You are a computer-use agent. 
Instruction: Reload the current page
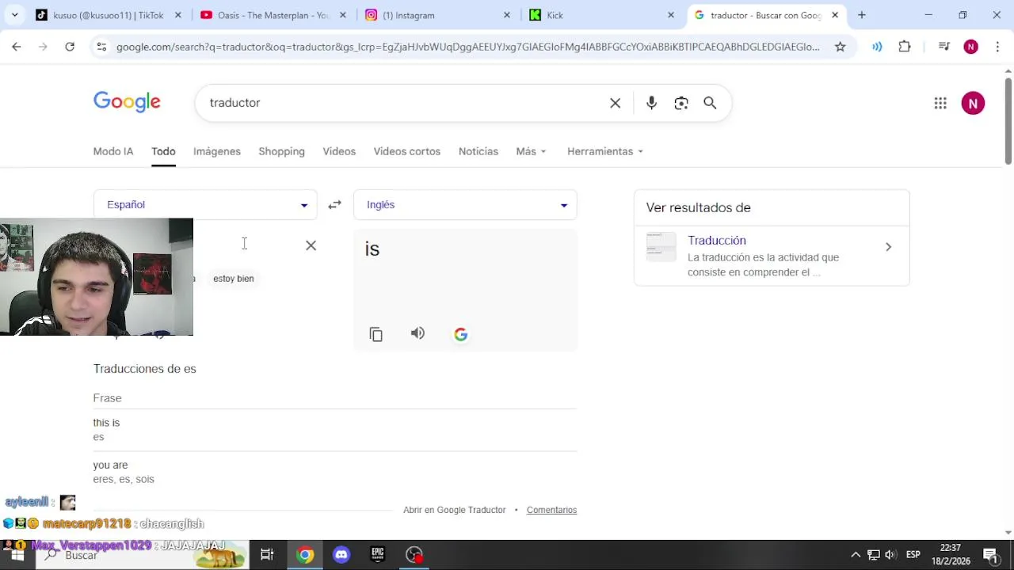click(70, 47)
